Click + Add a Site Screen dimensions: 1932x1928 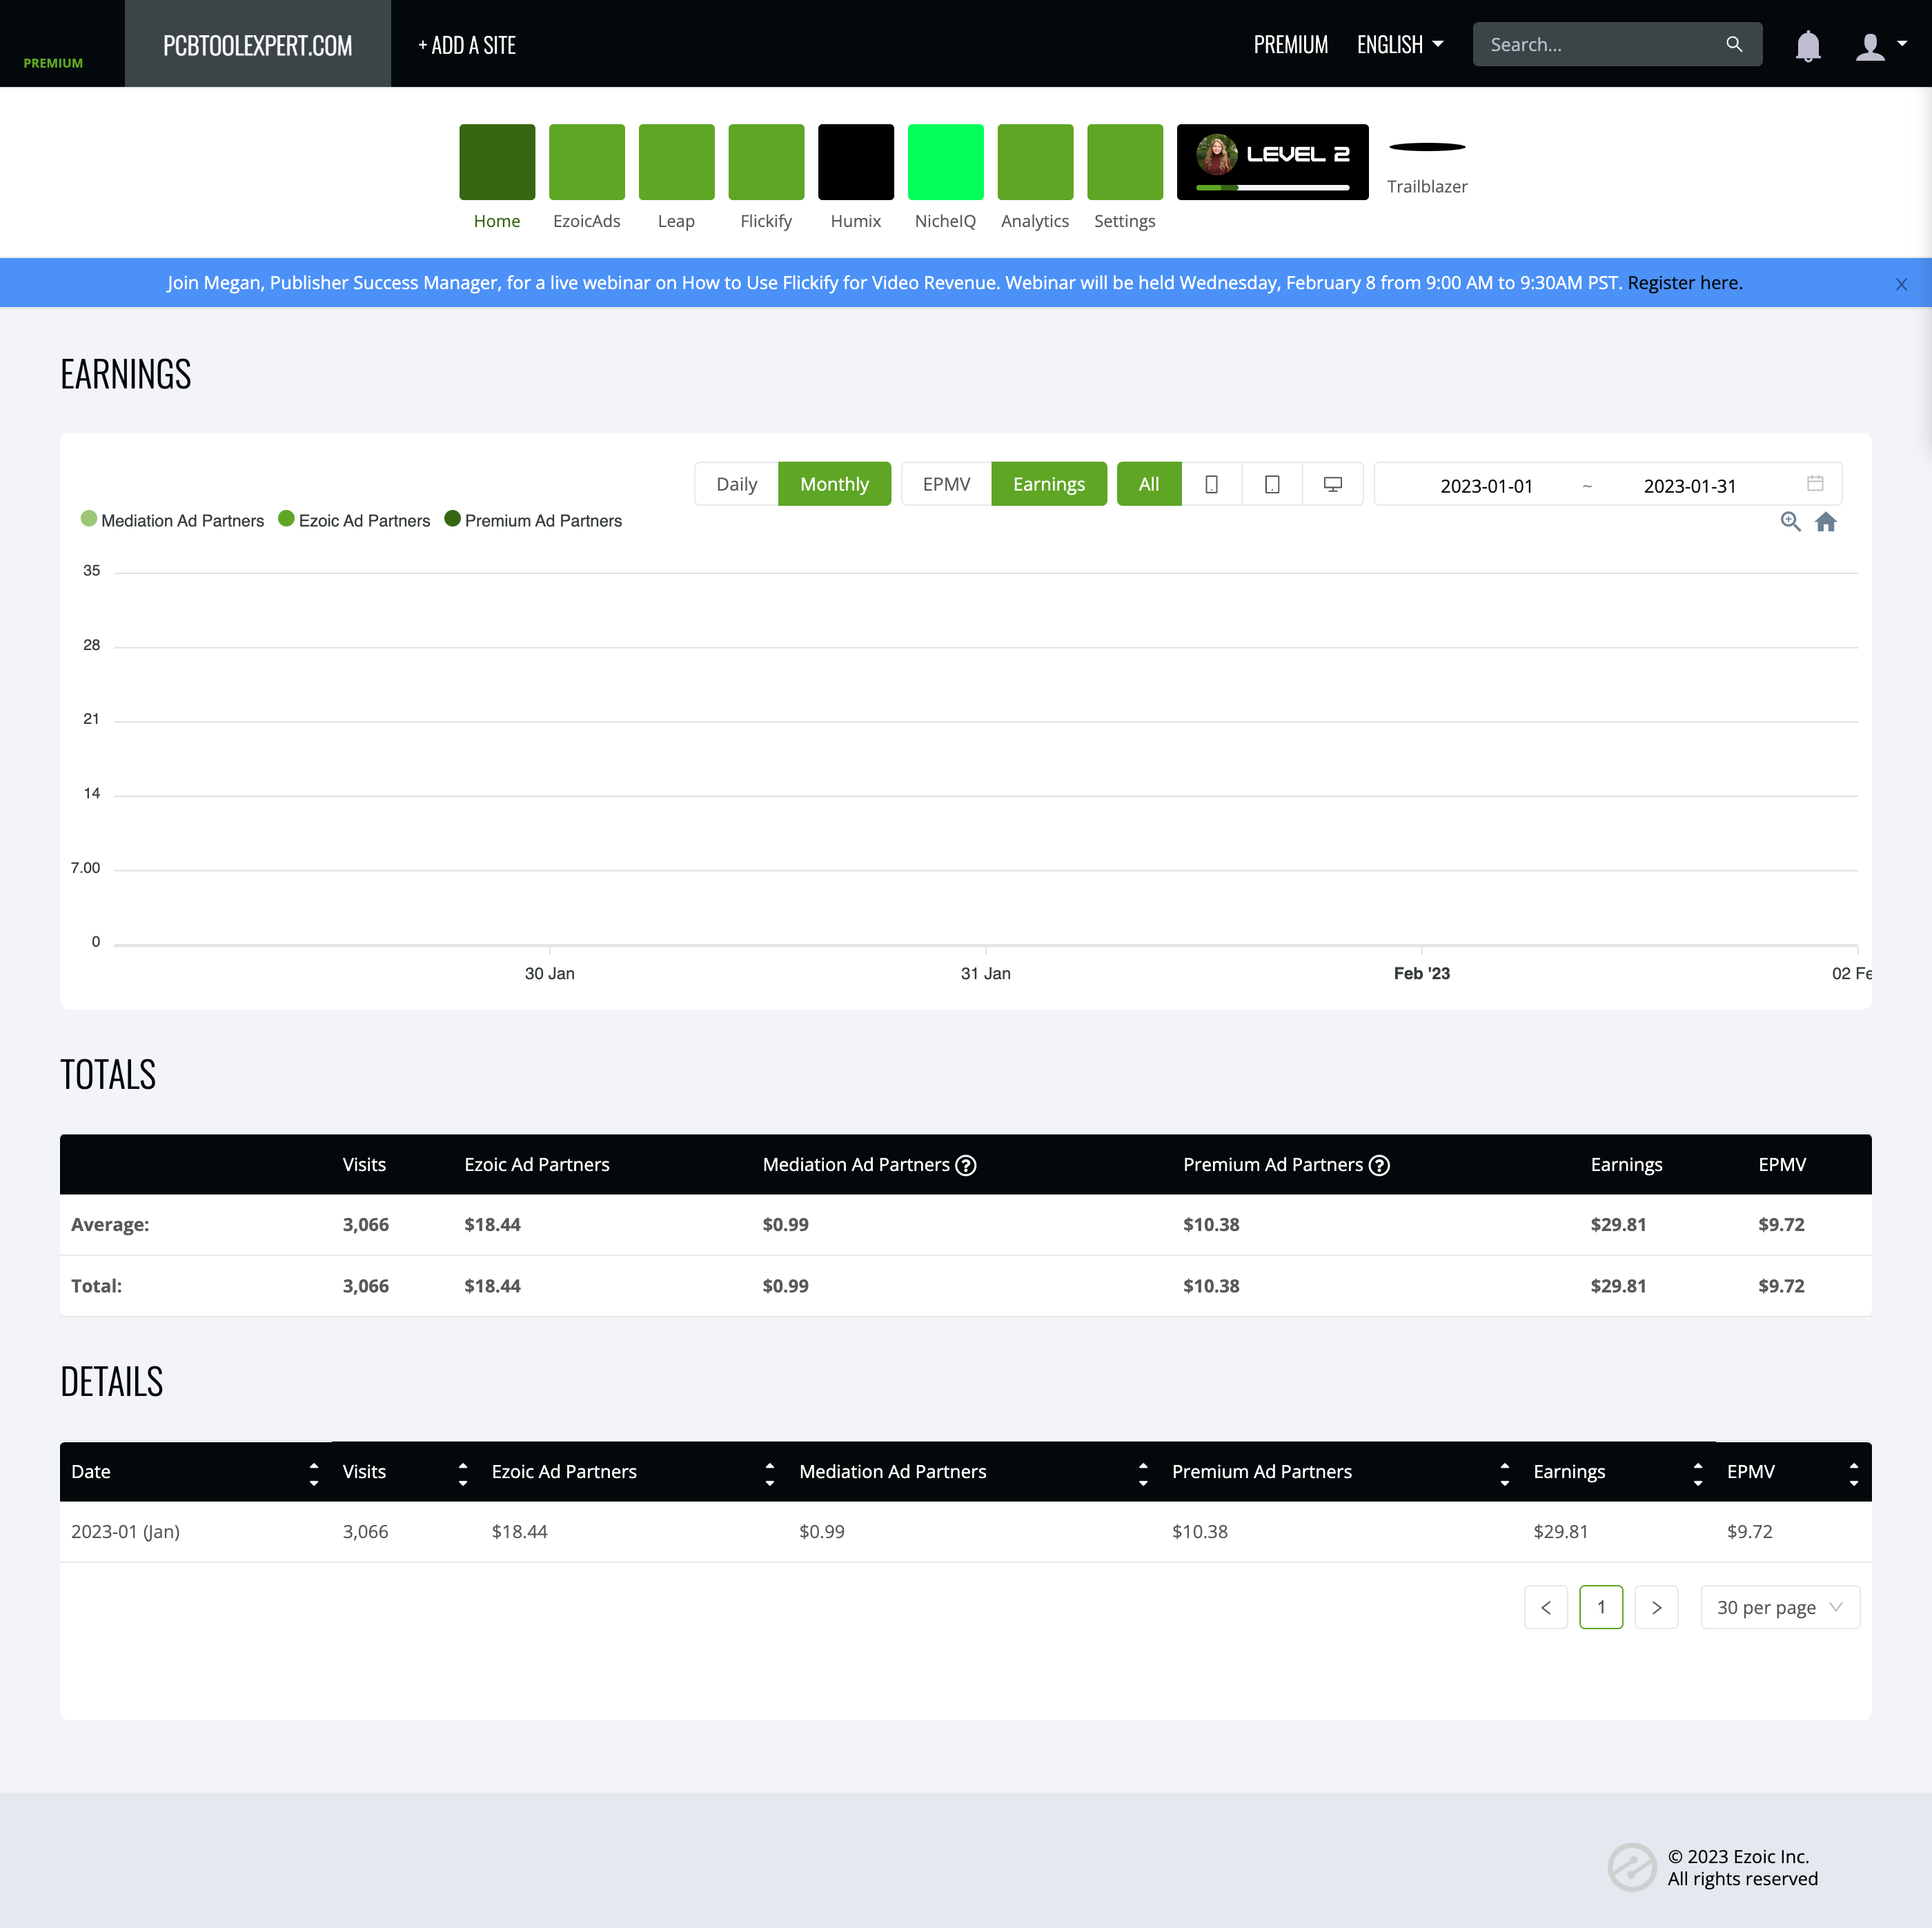466,45
